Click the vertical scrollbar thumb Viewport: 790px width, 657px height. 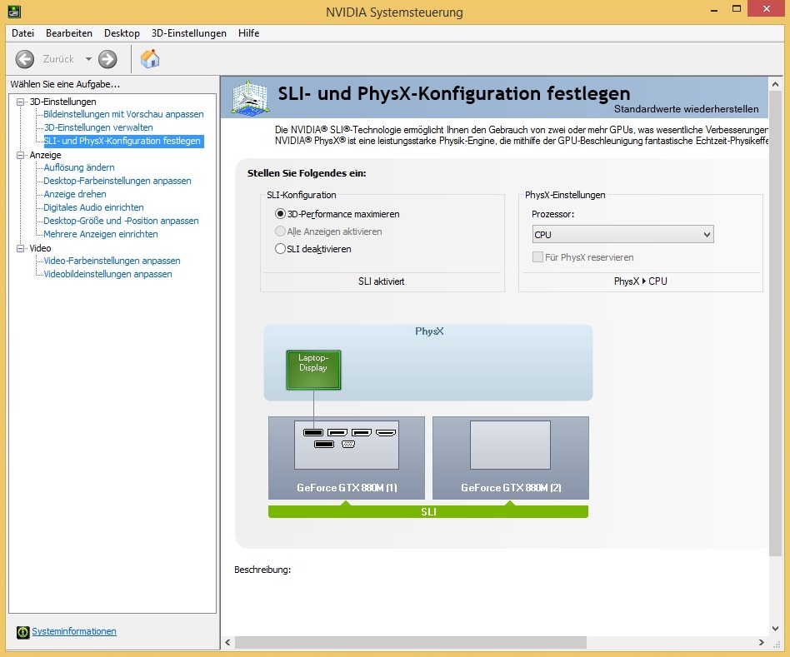775,323
